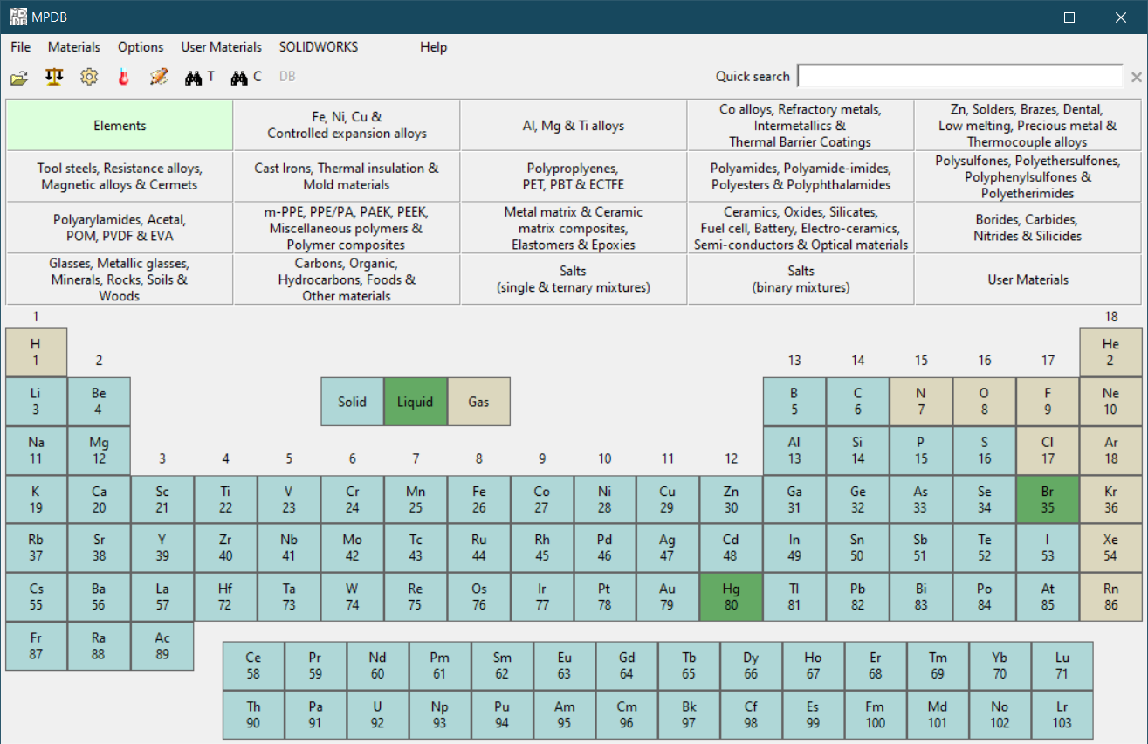Select the Salts (binary mixtures) category

pyautogui.click(x=801, y=279)
